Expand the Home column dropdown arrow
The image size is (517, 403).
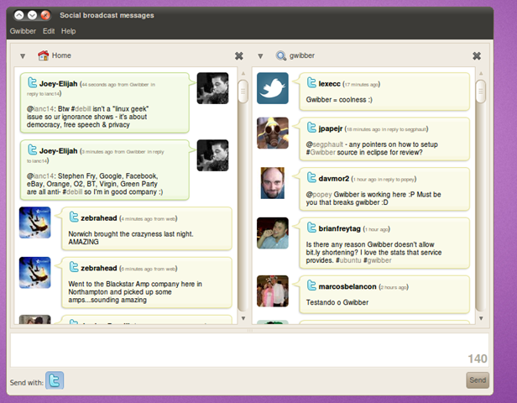coord(23,56)
